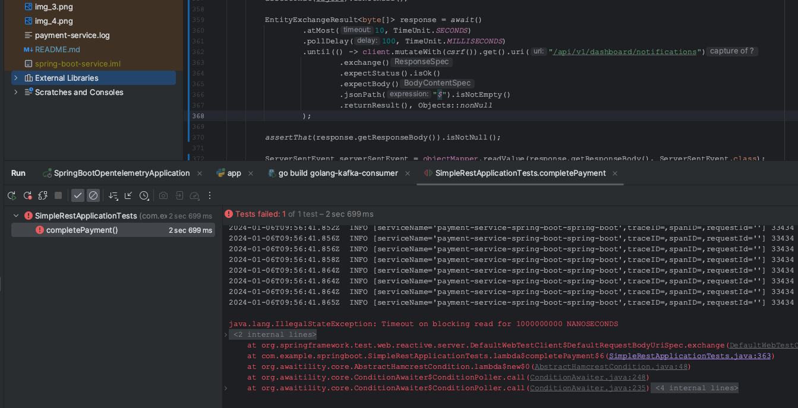This screenshot has height=408, width=798.
Task: Click the profiler gauge icon in Run toolbar
Action: (x=194, y=195)
